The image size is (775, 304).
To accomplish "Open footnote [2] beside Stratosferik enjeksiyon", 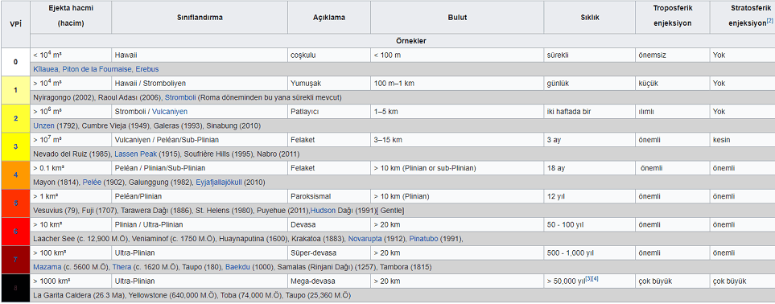I will 769,20.
